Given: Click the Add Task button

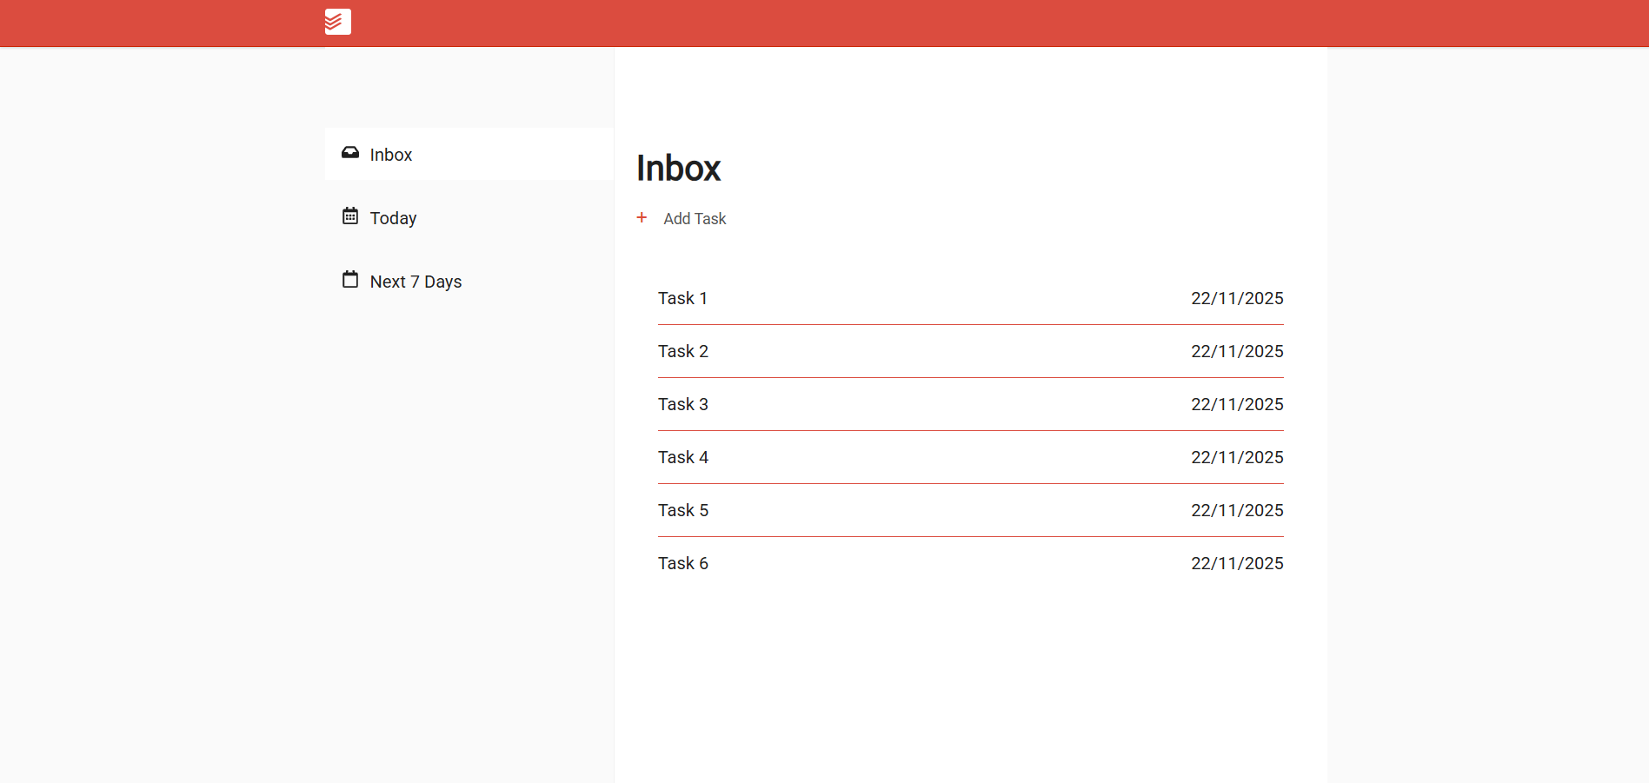Looking at the screenshot, I should click(x=695, y=218).
